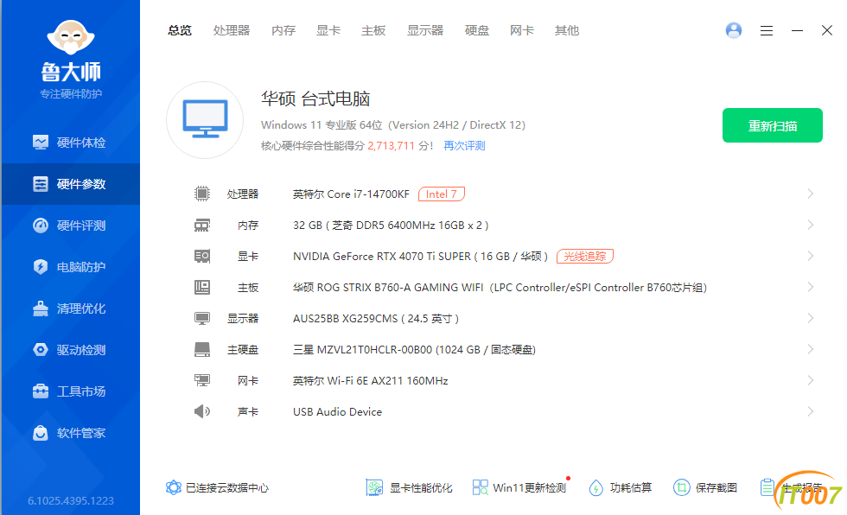This screenshot has height=515, width=847.
Task: Click the green 重新扫描 button
Action: coord(773,125)
